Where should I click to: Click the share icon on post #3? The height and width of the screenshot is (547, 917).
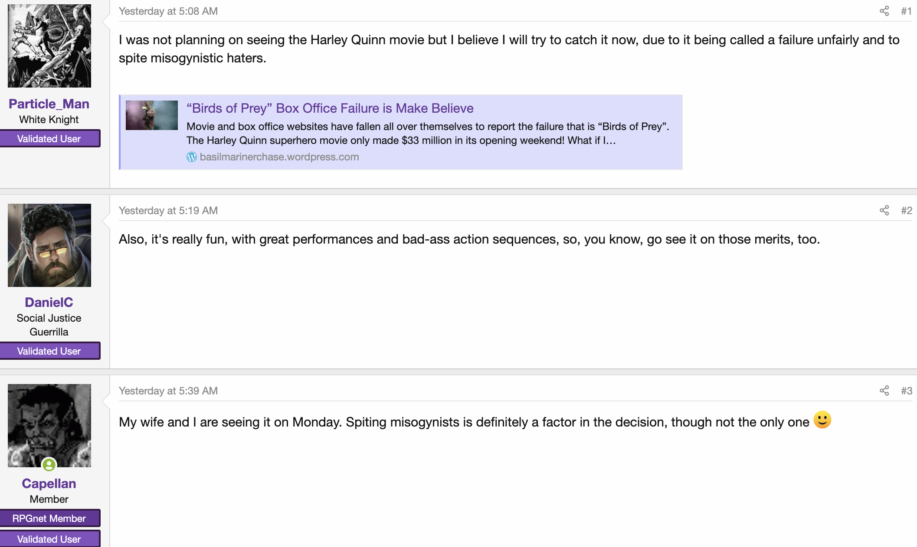884,391
